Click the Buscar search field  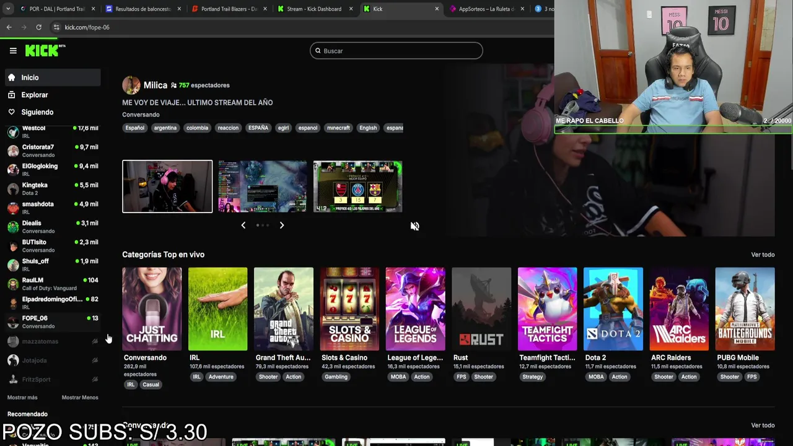396,51
